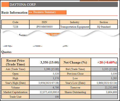The height and width of the screenshot is (101, 120).
Task: Click year's high value 3,950(2021/07/28)
Action: click(x=44, y=83)
